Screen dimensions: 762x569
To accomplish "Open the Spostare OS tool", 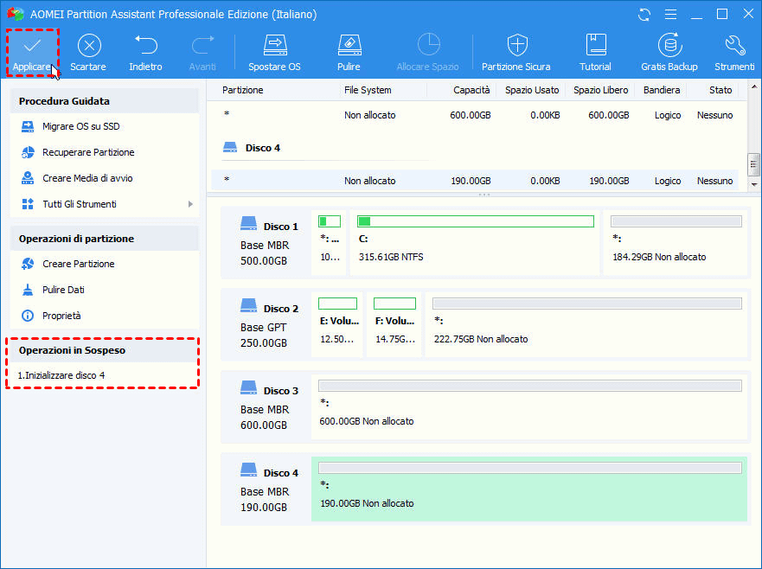I will (274, 46).
